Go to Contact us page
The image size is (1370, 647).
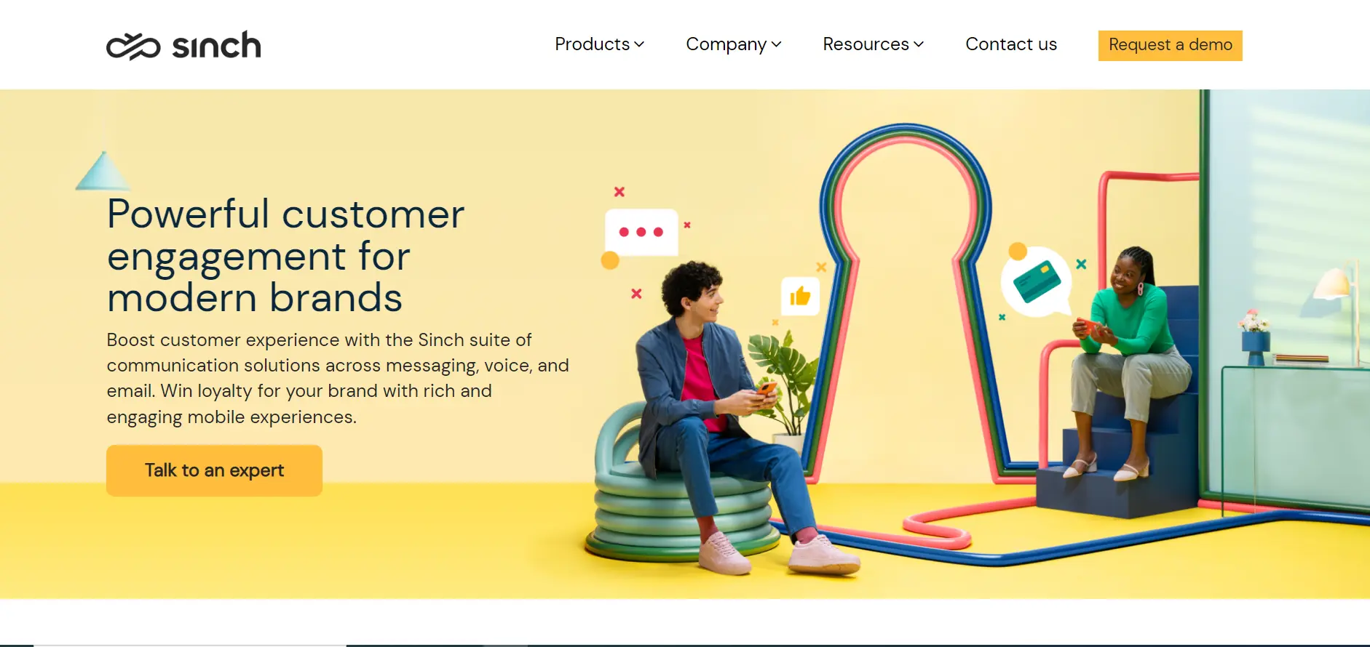(1011, 44)
